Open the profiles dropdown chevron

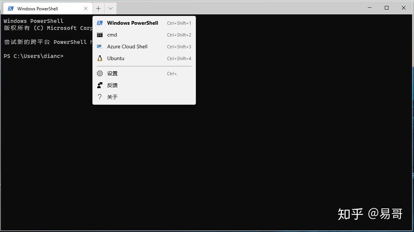[x=110, y=8]
